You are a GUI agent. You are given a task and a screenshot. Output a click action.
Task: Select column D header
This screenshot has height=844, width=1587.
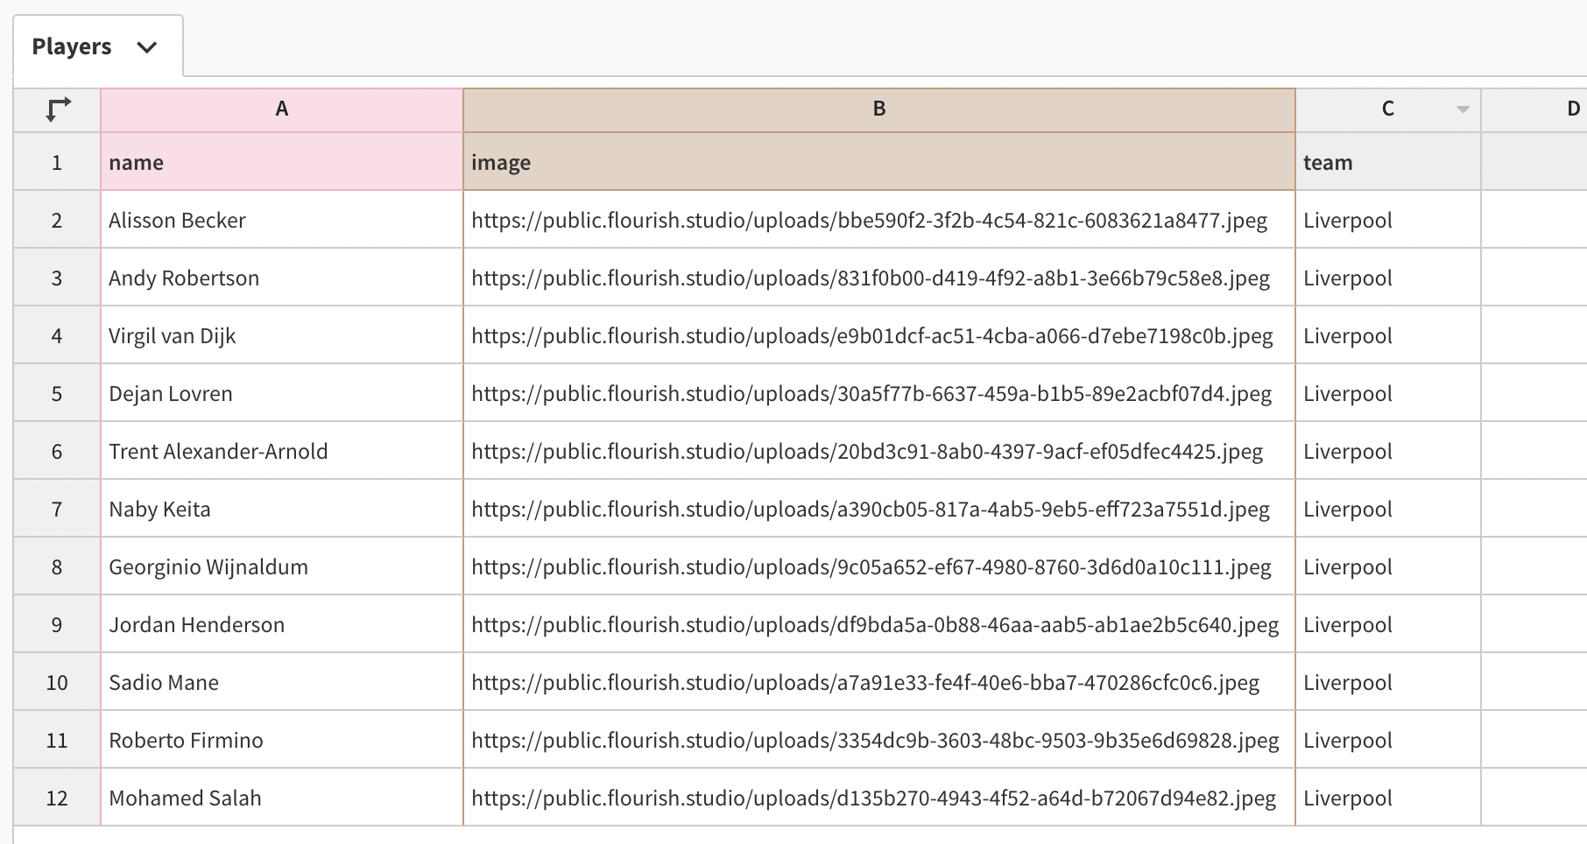pyautogui.click(x=1534, y=109)
